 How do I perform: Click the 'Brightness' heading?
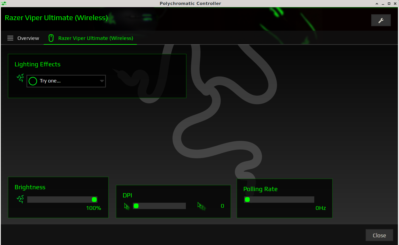point(30,187)
